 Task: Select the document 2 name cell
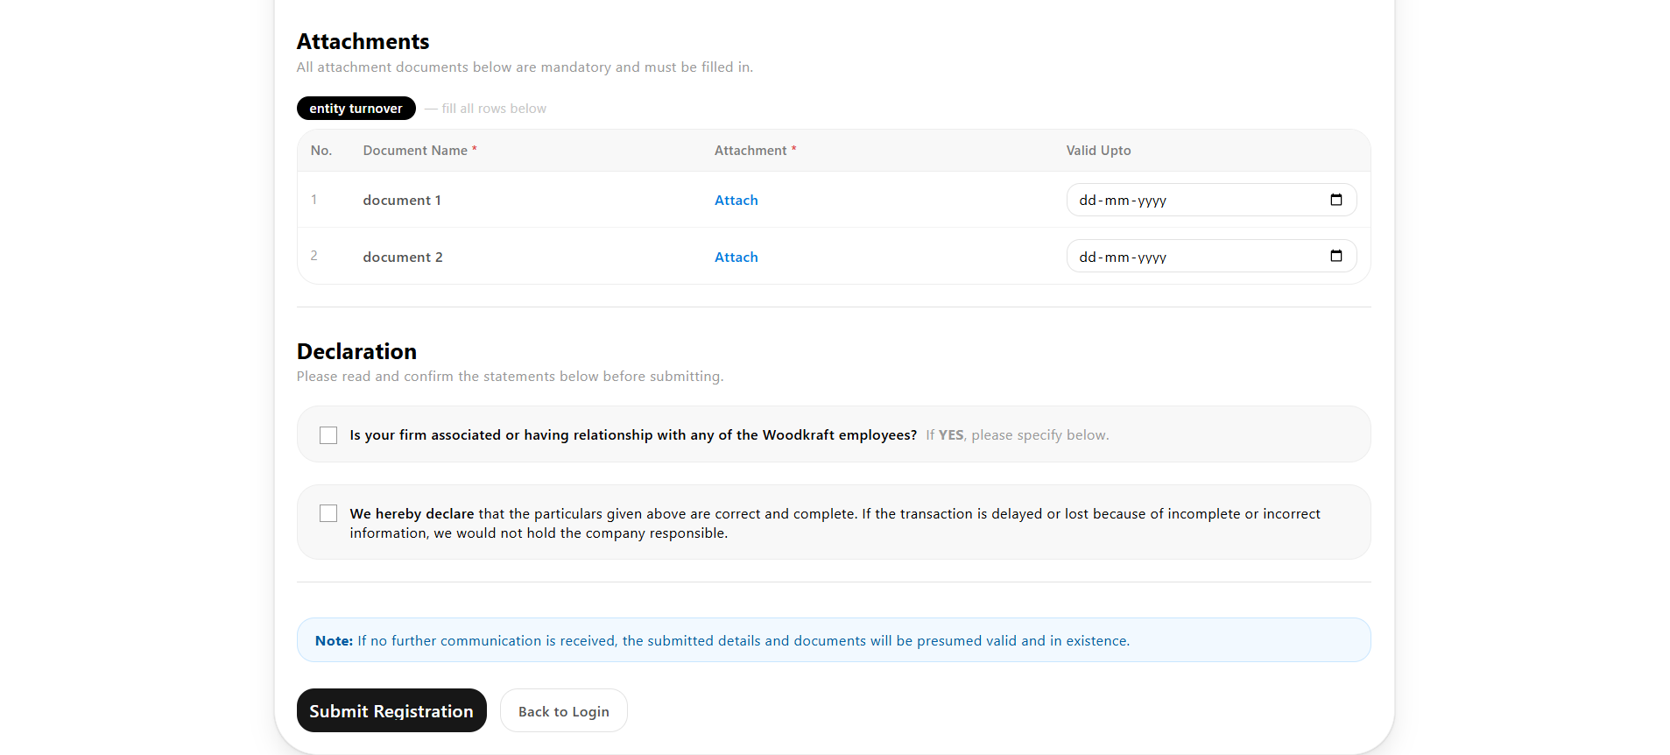coord(403,258)
